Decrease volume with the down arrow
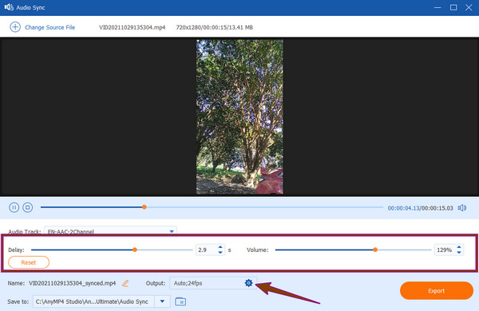479x311 pixels. click(x=459, y=253)
